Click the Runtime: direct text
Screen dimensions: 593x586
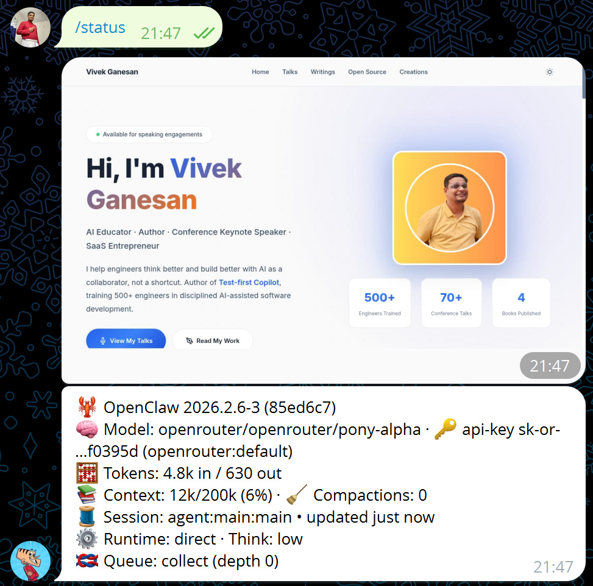(x=160, y=539)
